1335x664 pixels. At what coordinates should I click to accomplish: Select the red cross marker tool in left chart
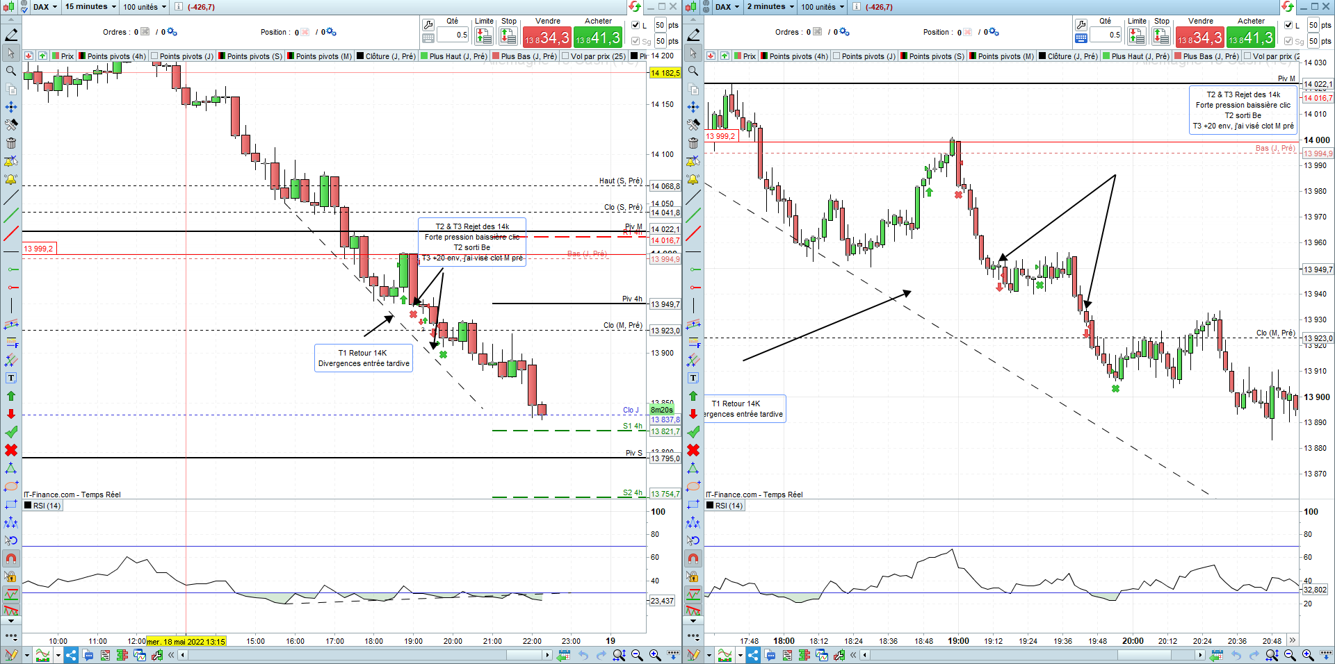click(x=11, y=450)
